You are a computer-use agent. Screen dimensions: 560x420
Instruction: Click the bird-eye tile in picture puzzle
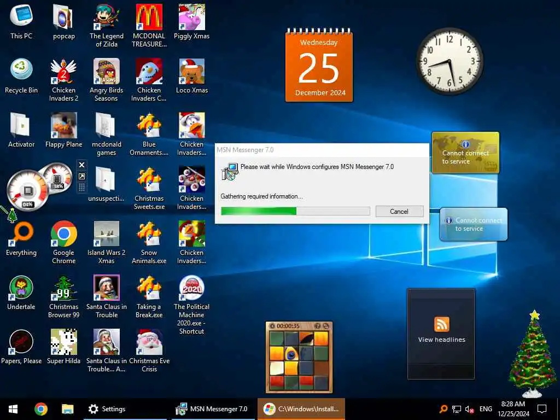291,354
